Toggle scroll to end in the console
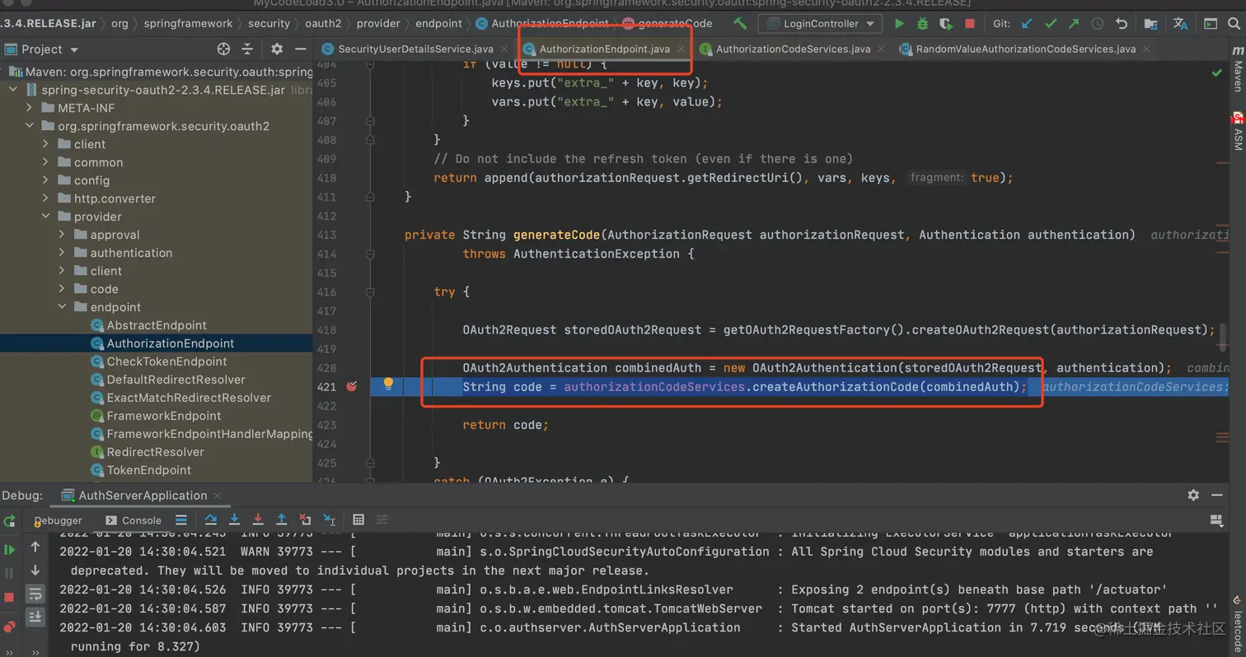The height and width of the screenshot is (657, 1246). [35, 616]
